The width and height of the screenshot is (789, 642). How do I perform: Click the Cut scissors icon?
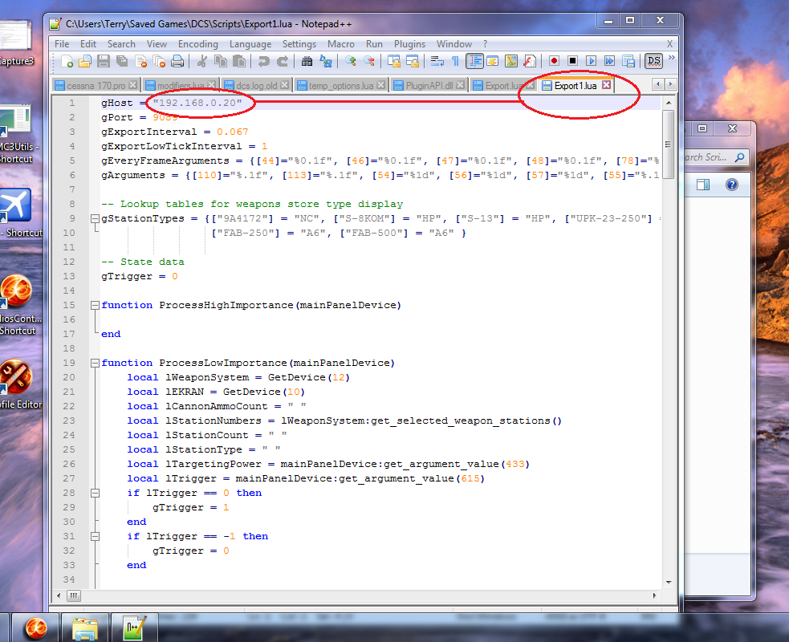pos(202,61)
